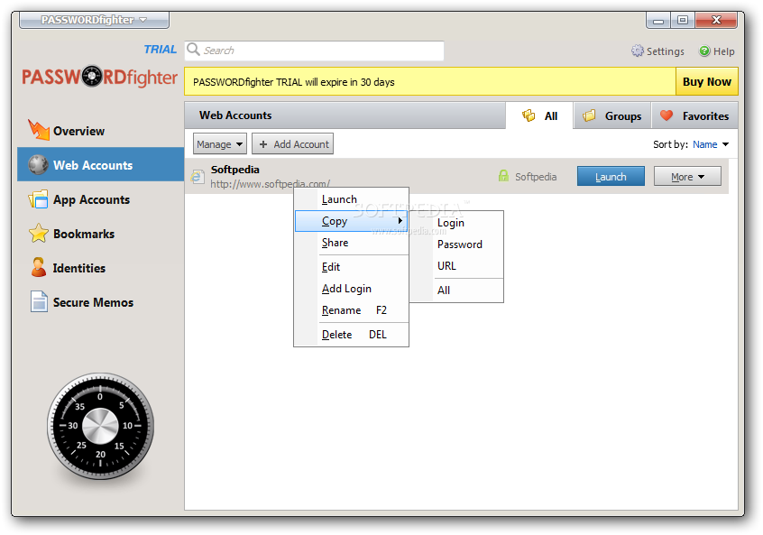
Task: Click the PASSWORDfighter logo
Action: click(99, 77)
